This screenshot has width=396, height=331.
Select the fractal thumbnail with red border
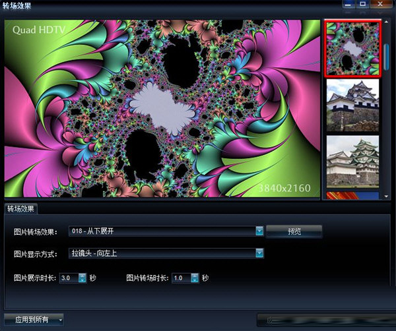click(352, 48)
